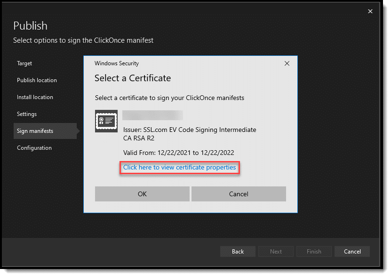The height and width of the screenshot is (277, 391).
Task: Click the Next button in the wizard
Action: click(276, 252)
